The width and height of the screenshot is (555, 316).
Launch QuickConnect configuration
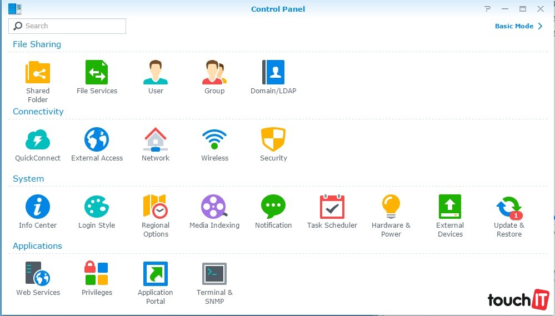[x=38, y=140]
